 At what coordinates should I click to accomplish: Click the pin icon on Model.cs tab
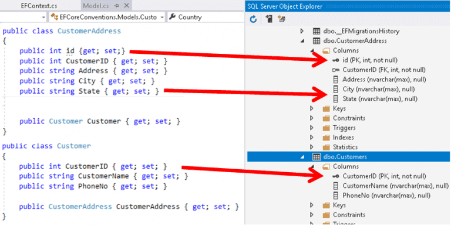(x=116, y=6)
